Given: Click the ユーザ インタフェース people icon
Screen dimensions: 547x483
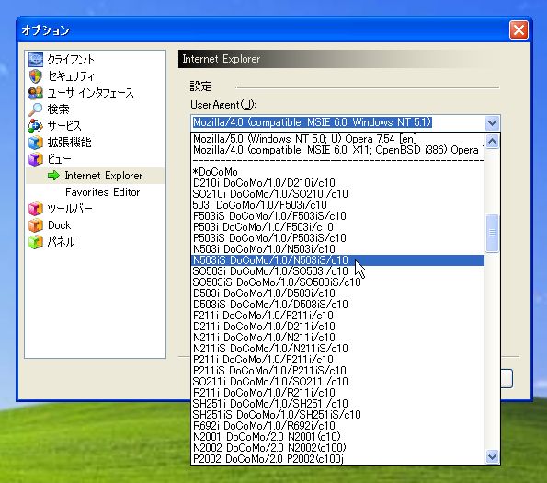Looking at the screenshot, I should tap(36, 93).
